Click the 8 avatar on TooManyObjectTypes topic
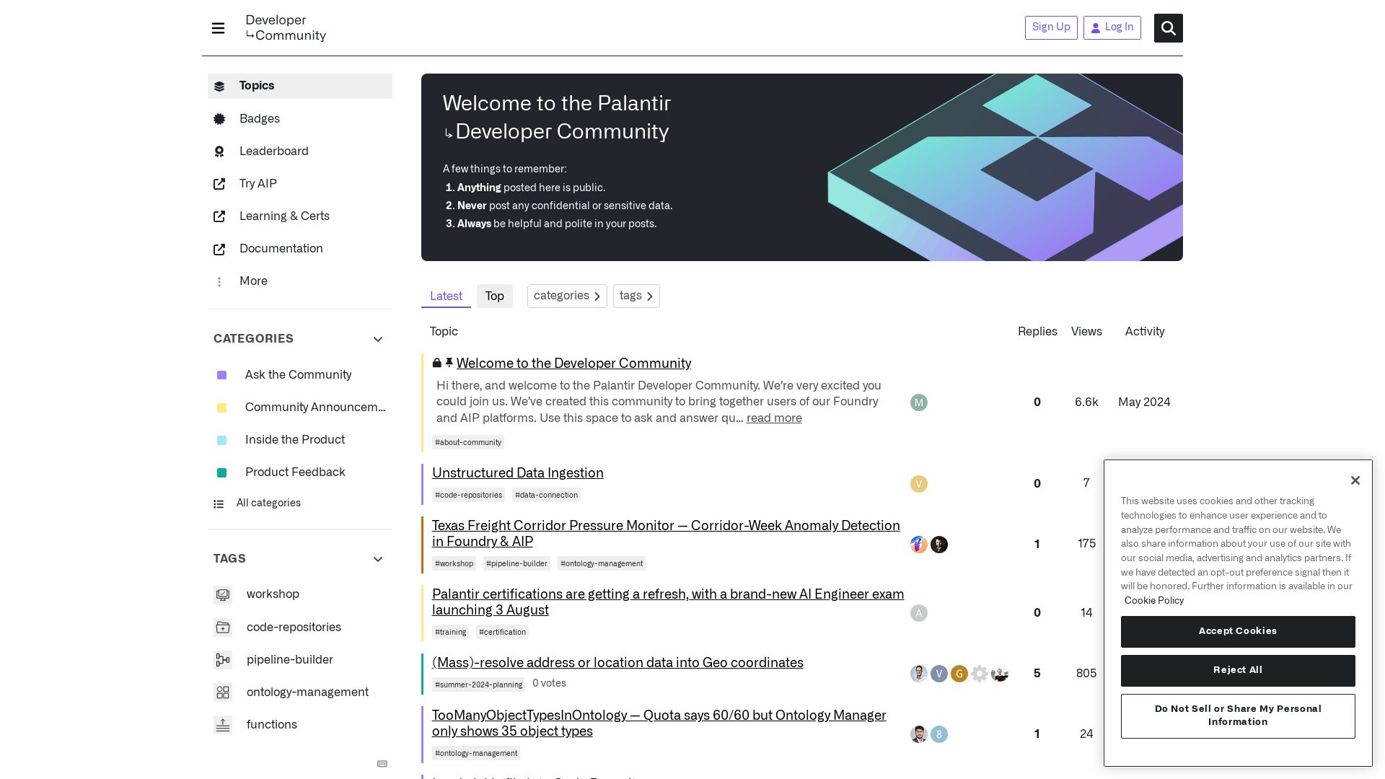Screen dimensions: 1385x779 [938, 734]
